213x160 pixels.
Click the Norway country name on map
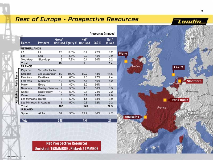pyautogui.click(x=191, y=39)
